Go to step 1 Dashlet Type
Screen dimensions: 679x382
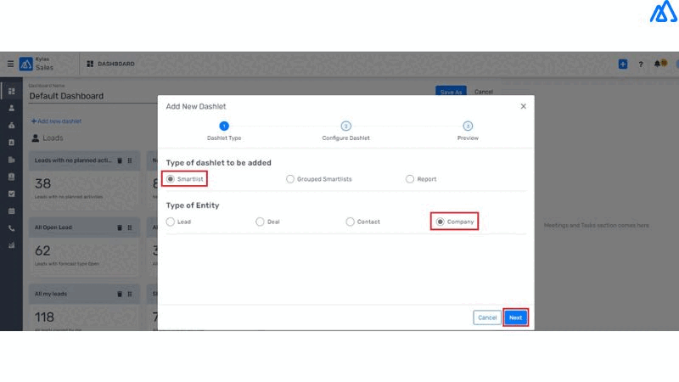coord(224,126)
